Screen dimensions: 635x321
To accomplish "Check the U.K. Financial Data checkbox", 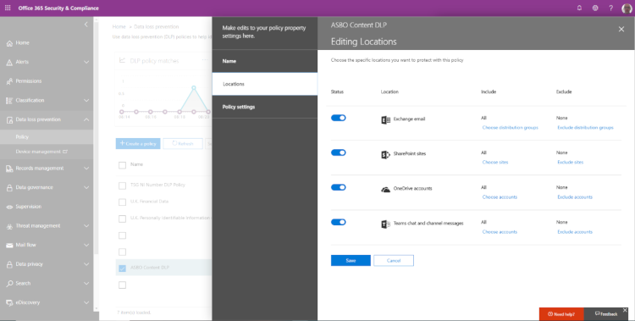I will click(x=122, y=202).
